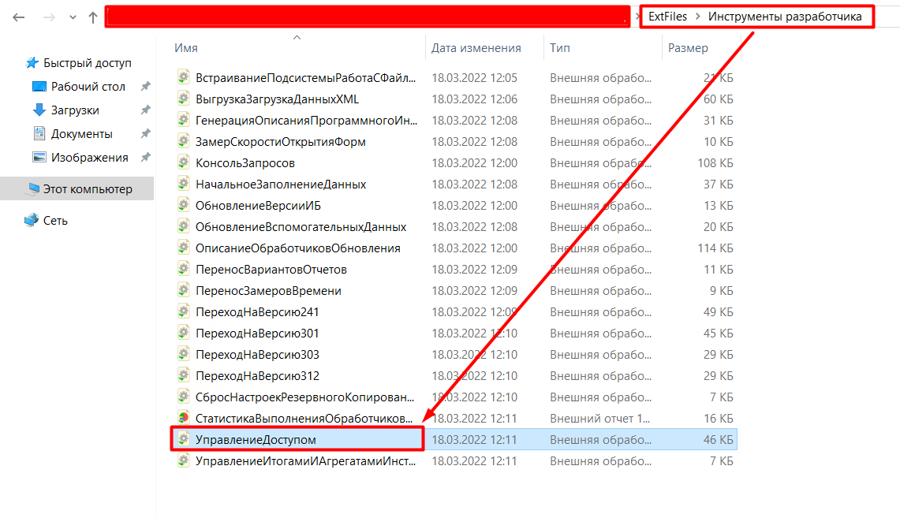
Task: Click the Сеть network icon
Action: point(32,221)
